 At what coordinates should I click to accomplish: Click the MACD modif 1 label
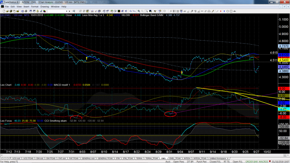click(x=62, y=85)
